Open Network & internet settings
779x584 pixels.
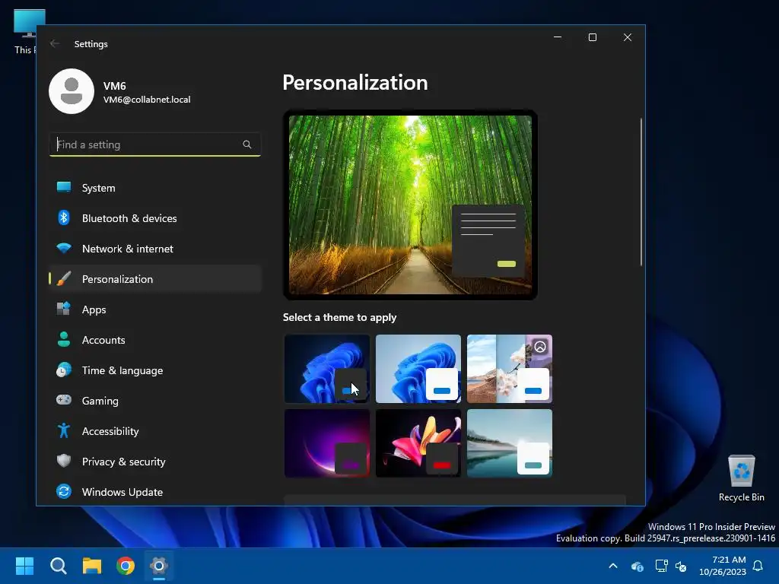tap(155, 249)
